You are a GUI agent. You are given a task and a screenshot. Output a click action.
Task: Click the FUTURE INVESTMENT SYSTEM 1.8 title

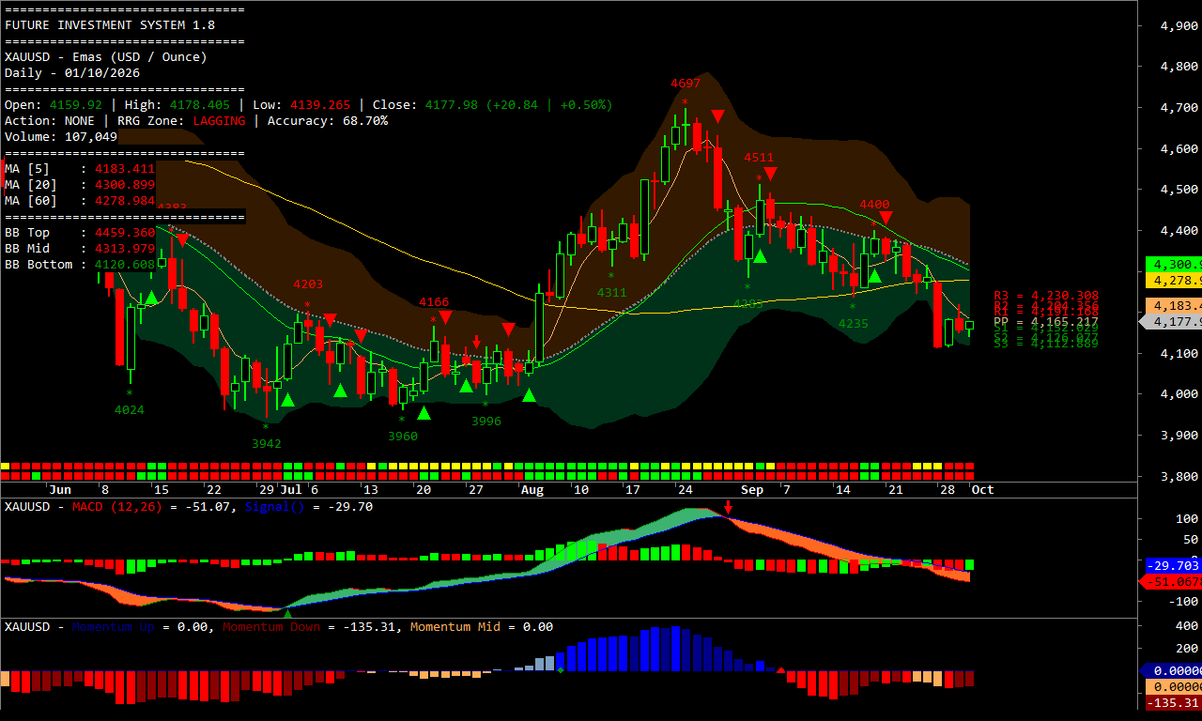110,25
